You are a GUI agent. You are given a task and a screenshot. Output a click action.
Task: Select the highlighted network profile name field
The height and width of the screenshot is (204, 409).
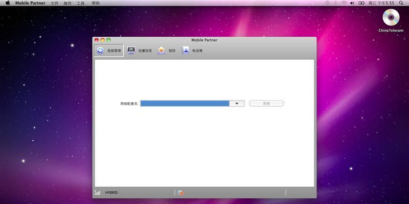click(x=185, y=104)
